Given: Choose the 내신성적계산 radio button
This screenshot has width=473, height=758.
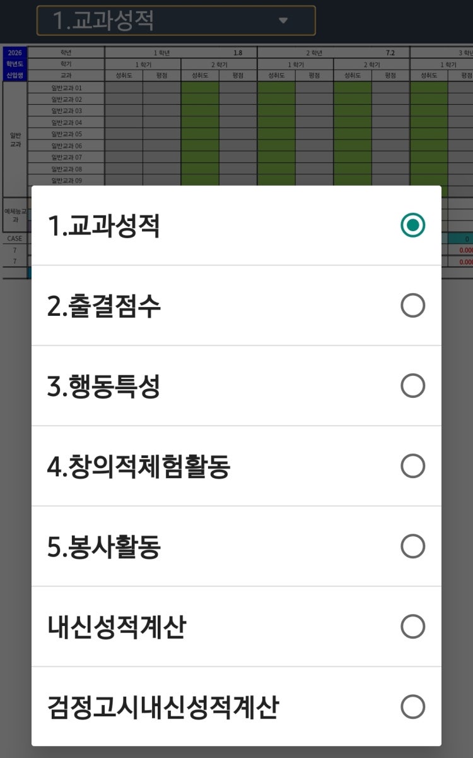Looking at the screenshot, I should pos(412,627).
